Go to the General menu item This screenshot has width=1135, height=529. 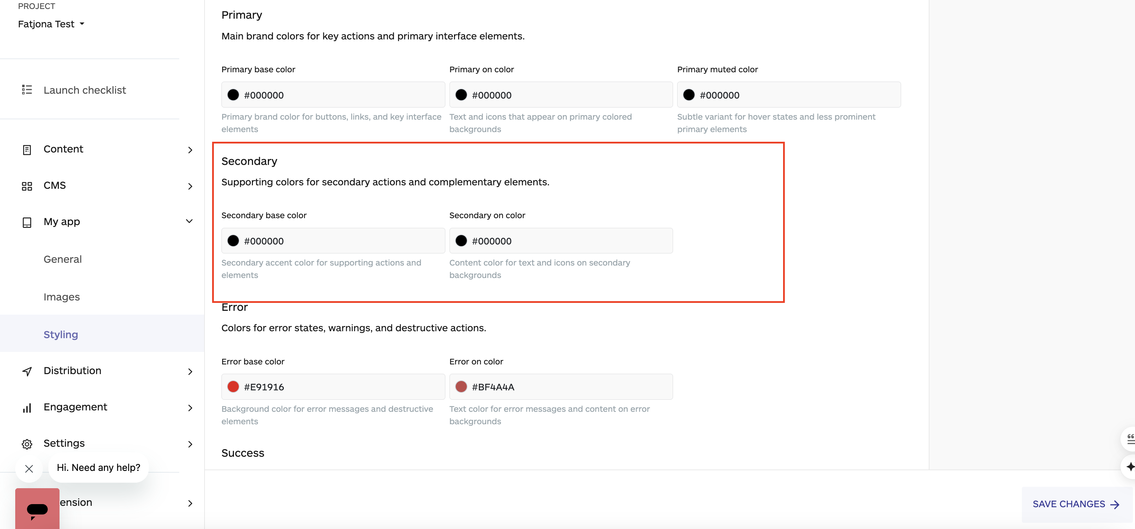(x=63, y=259)
